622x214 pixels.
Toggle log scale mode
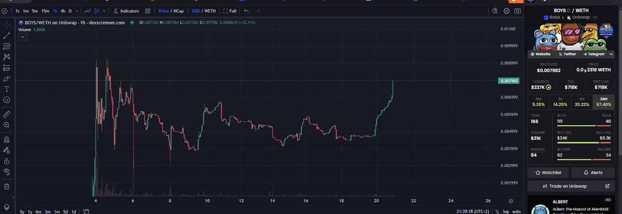[505, 211]
